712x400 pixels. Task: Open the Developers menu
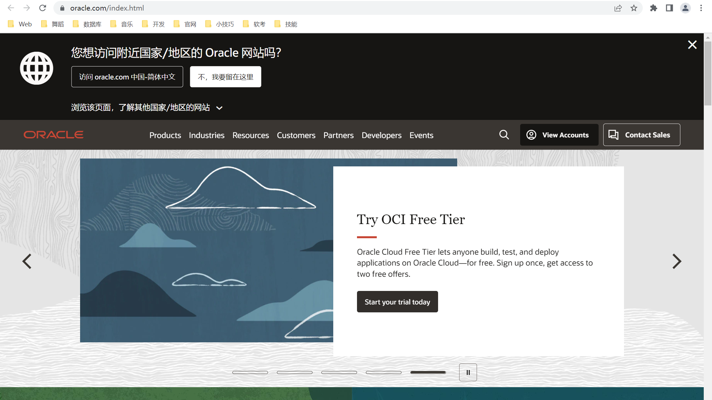tap(381, 135)
